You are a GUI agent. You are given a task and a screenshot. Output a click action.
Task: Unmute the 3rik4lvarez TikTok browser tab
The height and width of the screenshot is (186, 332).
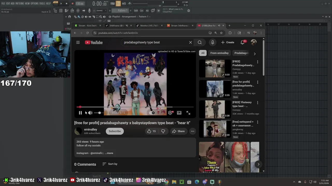pos(127,26)
